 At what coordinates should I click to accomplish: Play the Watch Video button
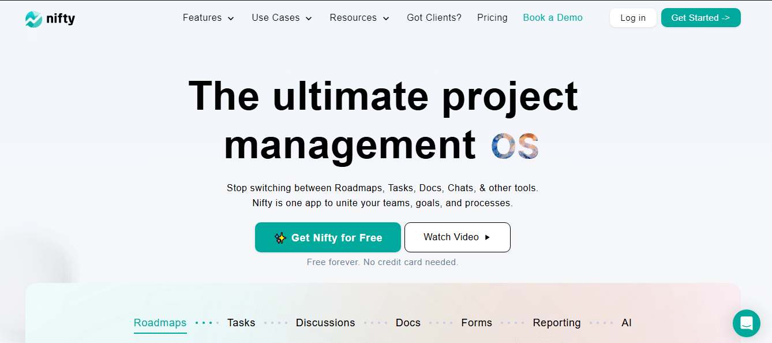[458, 237]
